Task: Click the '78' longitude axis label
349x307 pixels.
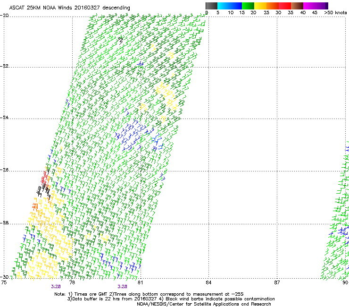Action: click(72, 282)
